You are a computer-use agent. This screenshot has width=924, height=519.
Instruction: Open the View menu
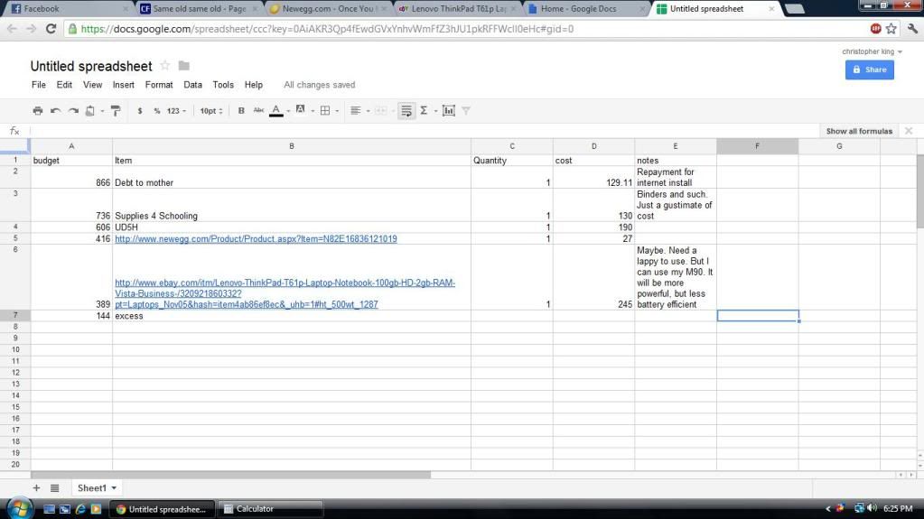pos(92,85)
